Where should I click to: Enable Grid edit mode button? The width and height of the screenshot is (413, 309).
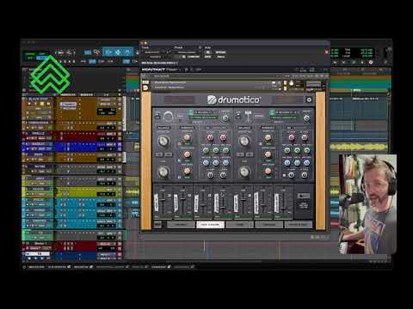(x=42, y=58)
